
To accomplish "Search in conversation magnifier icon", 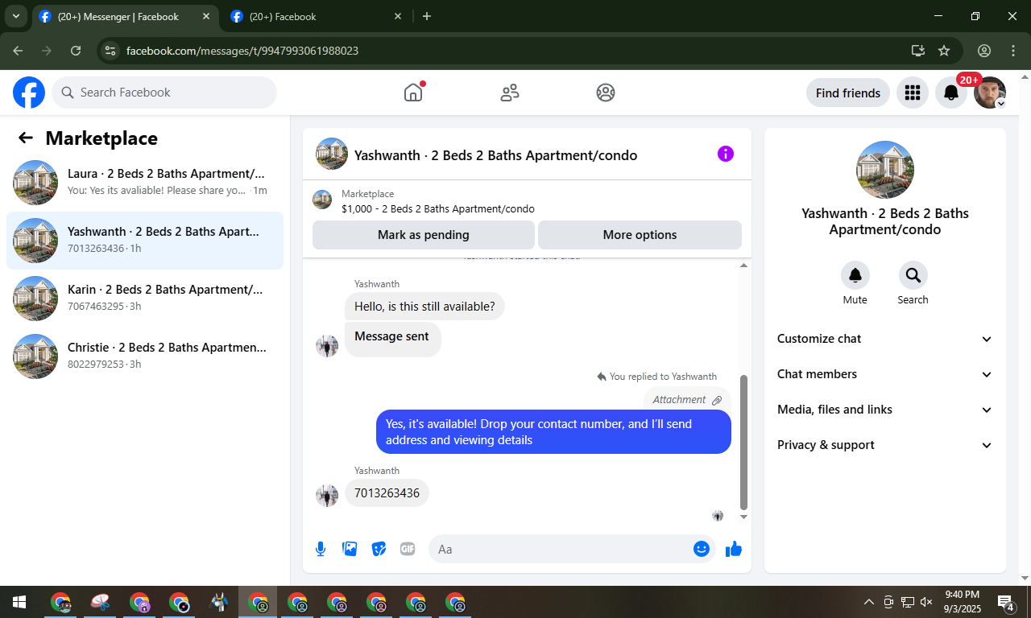I will click(x=913, y=275).
